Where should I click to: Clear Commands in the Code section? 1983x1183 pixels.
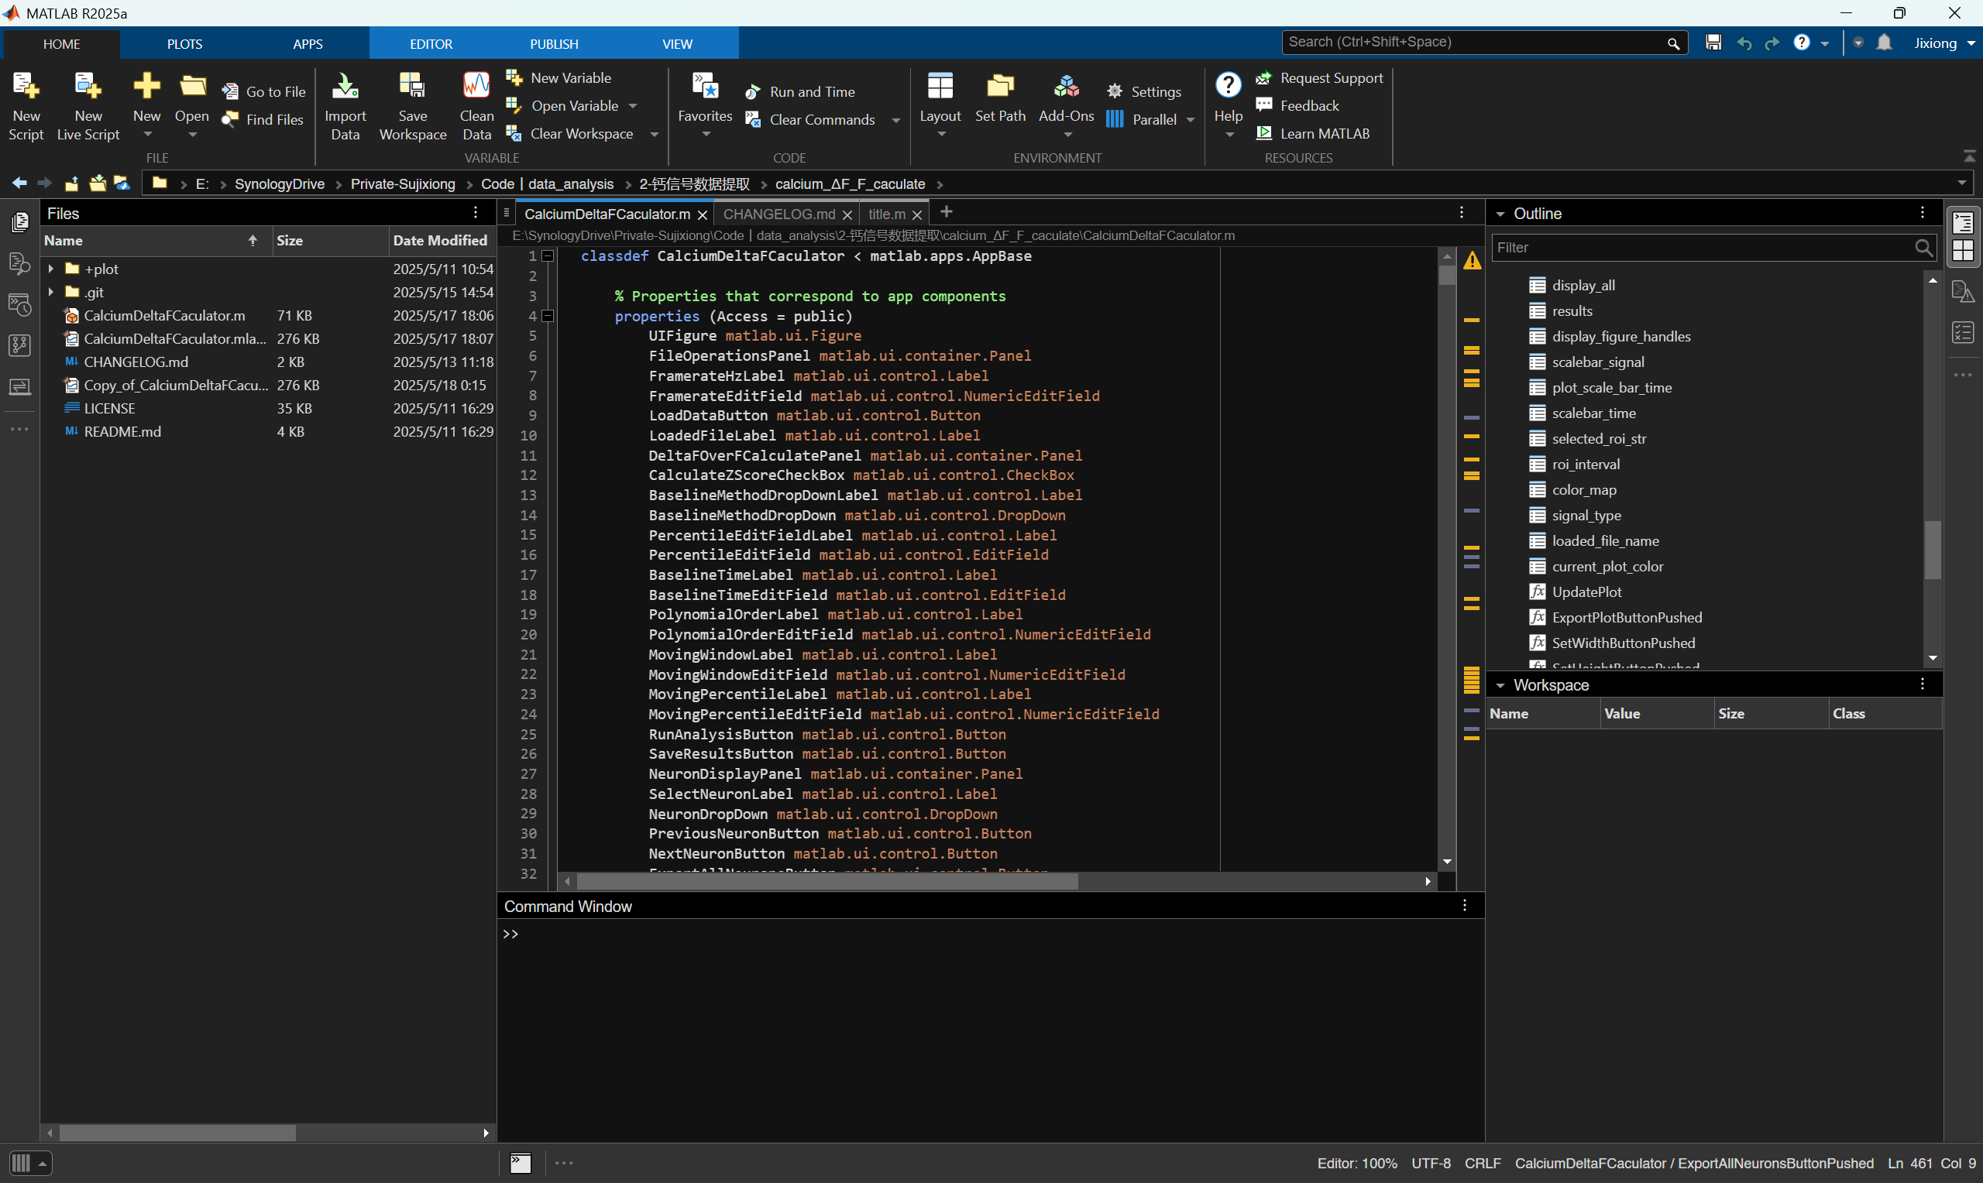tap(810, 119)
